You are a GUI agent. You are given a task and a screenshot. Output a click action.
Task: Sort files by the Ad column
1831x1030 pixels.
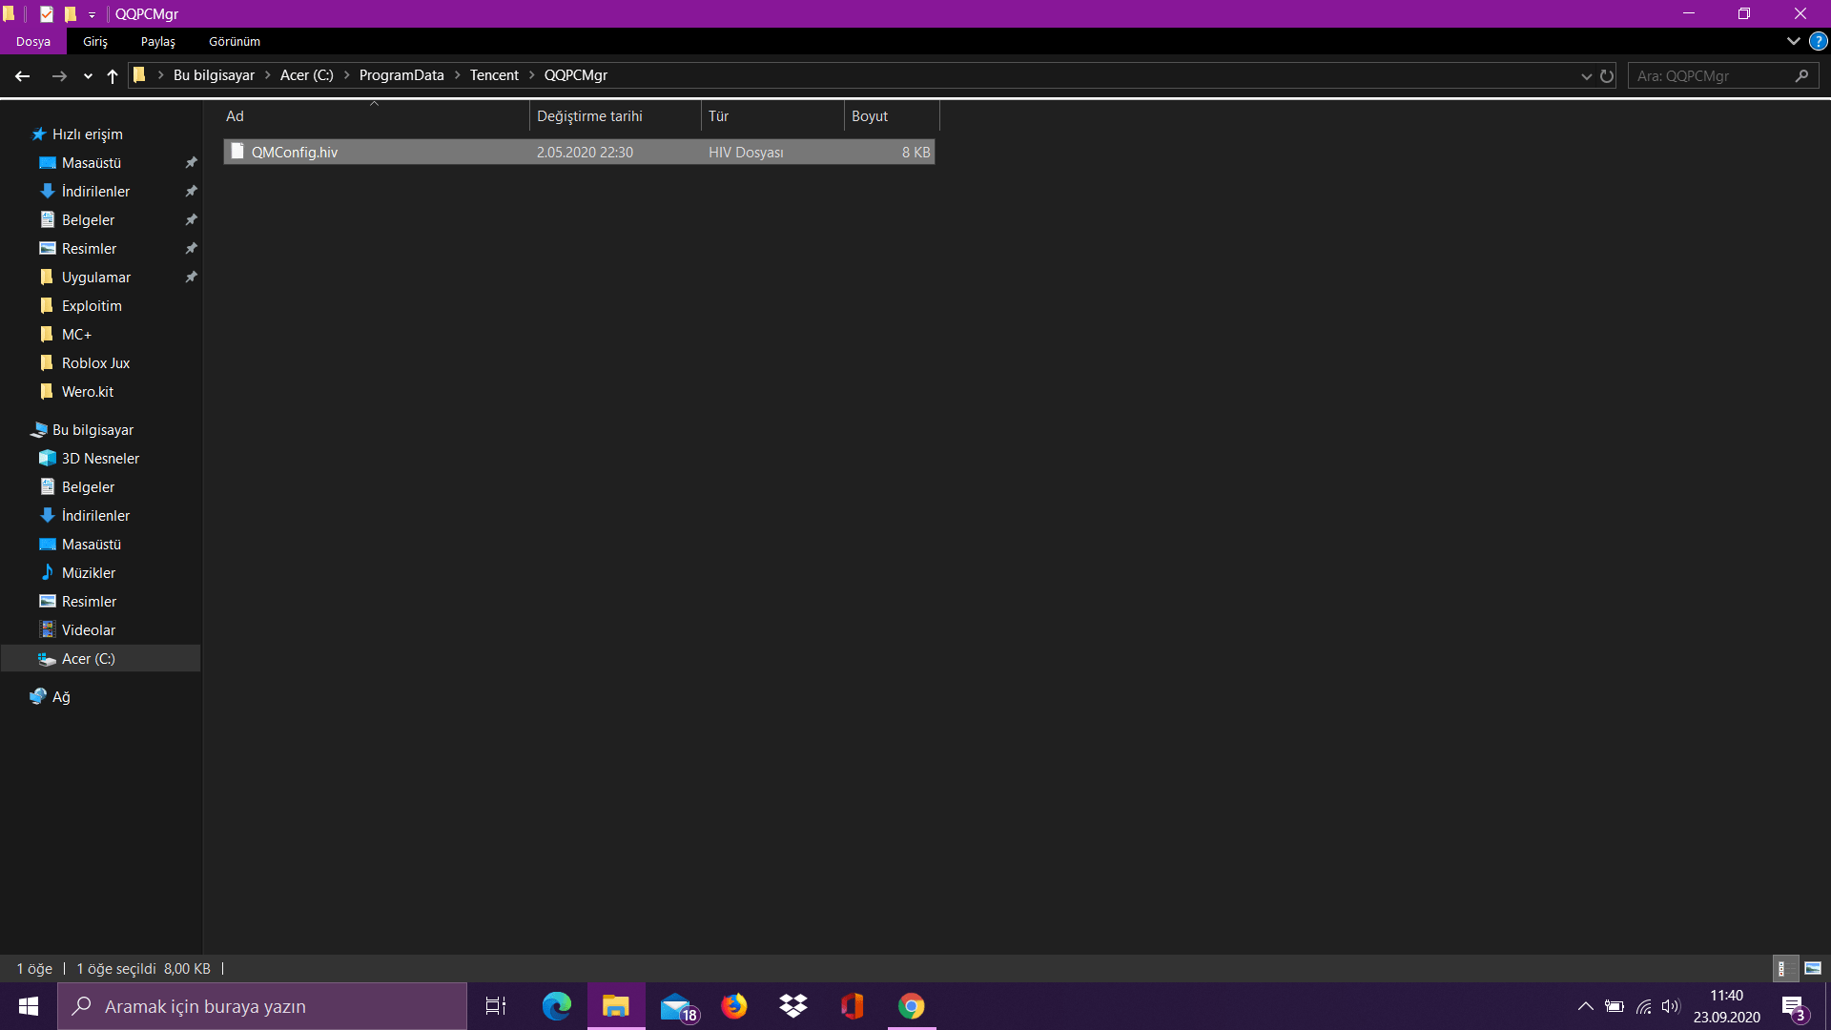tap(377, 116)
